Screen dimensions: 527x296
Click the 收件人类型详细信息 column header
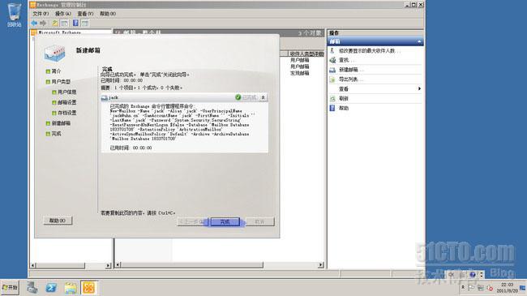pyautogui.click(x=306, y=54)
